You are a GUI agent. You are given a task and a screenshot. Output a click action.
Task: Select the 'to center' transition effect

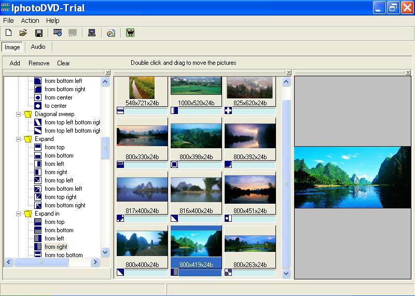(x=55, y=106)
